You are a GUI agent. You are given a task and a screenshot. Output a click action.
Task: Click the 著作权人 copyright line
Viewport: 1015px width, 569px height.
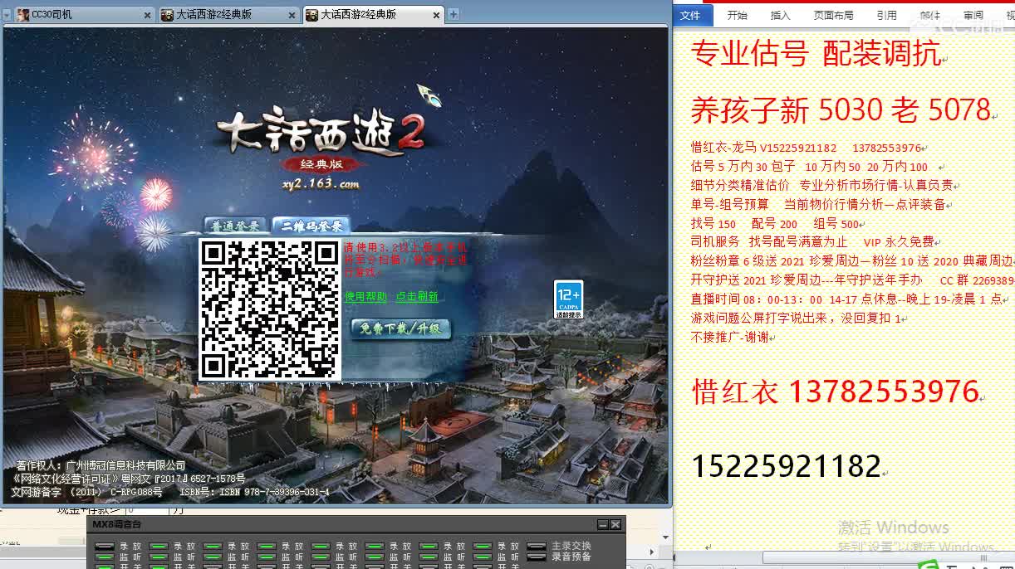pos(101,466)
